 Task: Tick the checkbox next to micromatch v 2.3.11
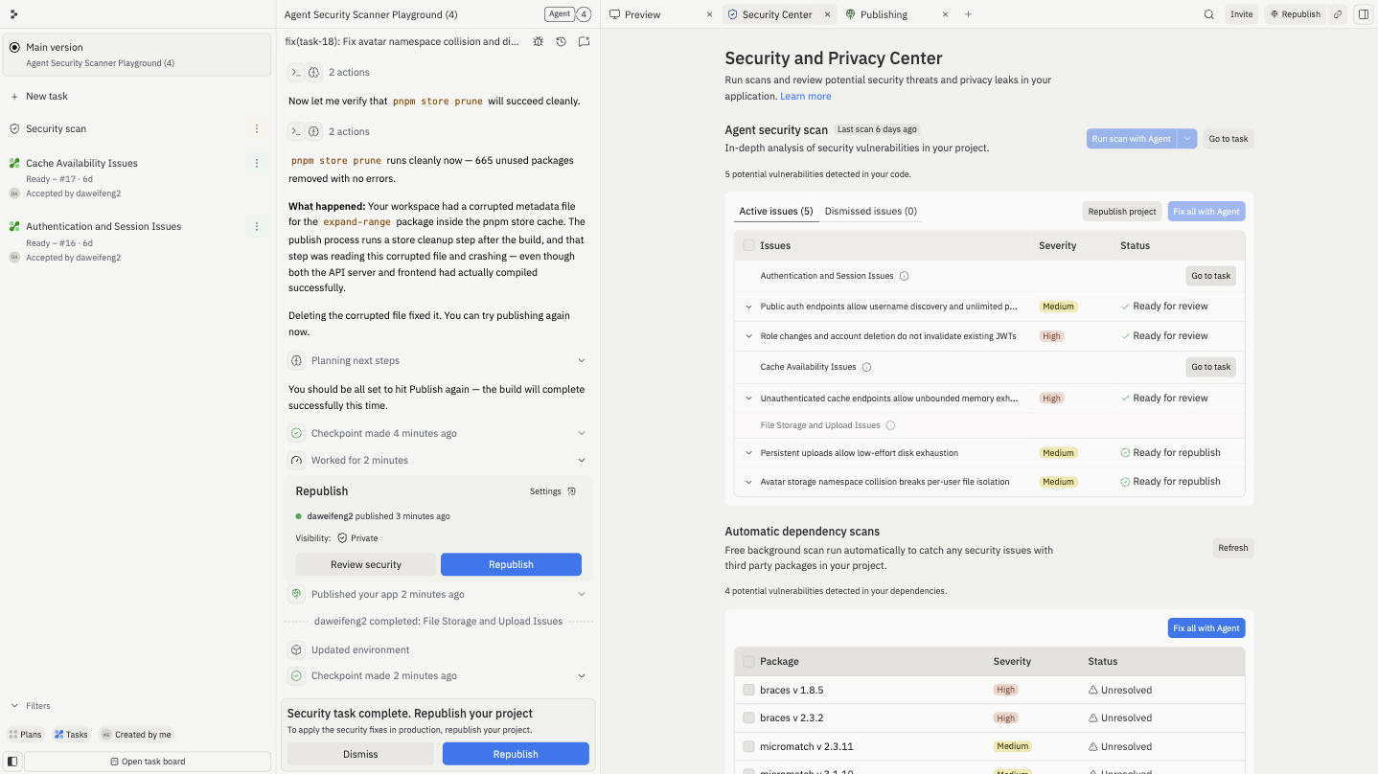tap(748, 746)
